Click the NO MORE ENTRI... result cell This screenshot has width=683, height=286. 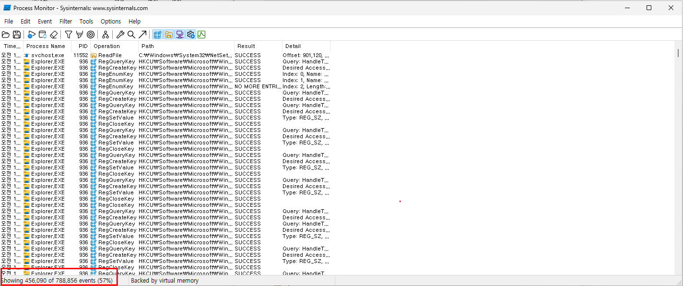coord(258,86)
